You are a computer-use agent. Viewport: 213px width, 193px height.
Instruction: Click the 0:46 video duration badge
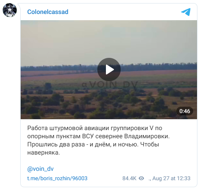[x=185, y=111]
